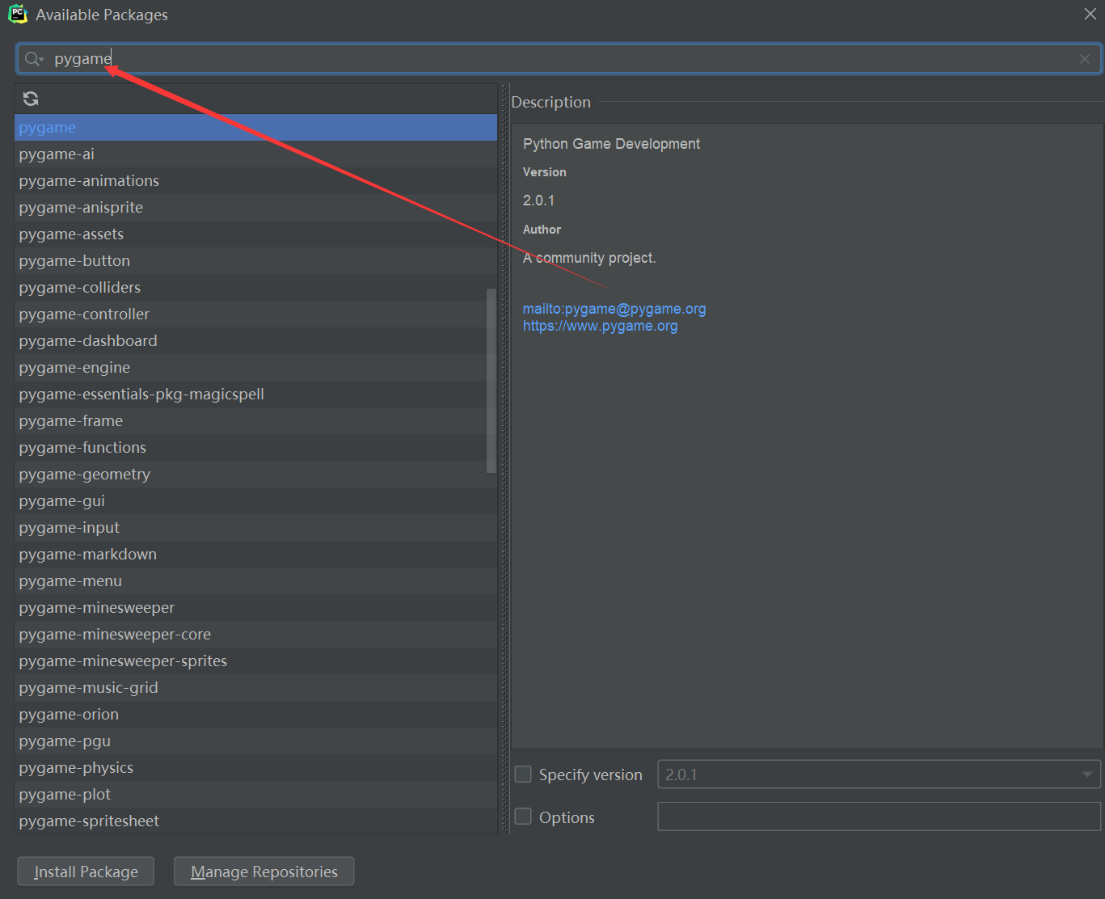Image resolution: width=1105 pixels, height=899 pixels.
Task: Select pygame-minesweeper-sprites in the list
Action: (x=255, y=661)
